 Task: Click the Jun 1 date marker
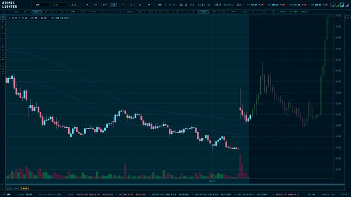pyautogui.click(x=212, y=181)
